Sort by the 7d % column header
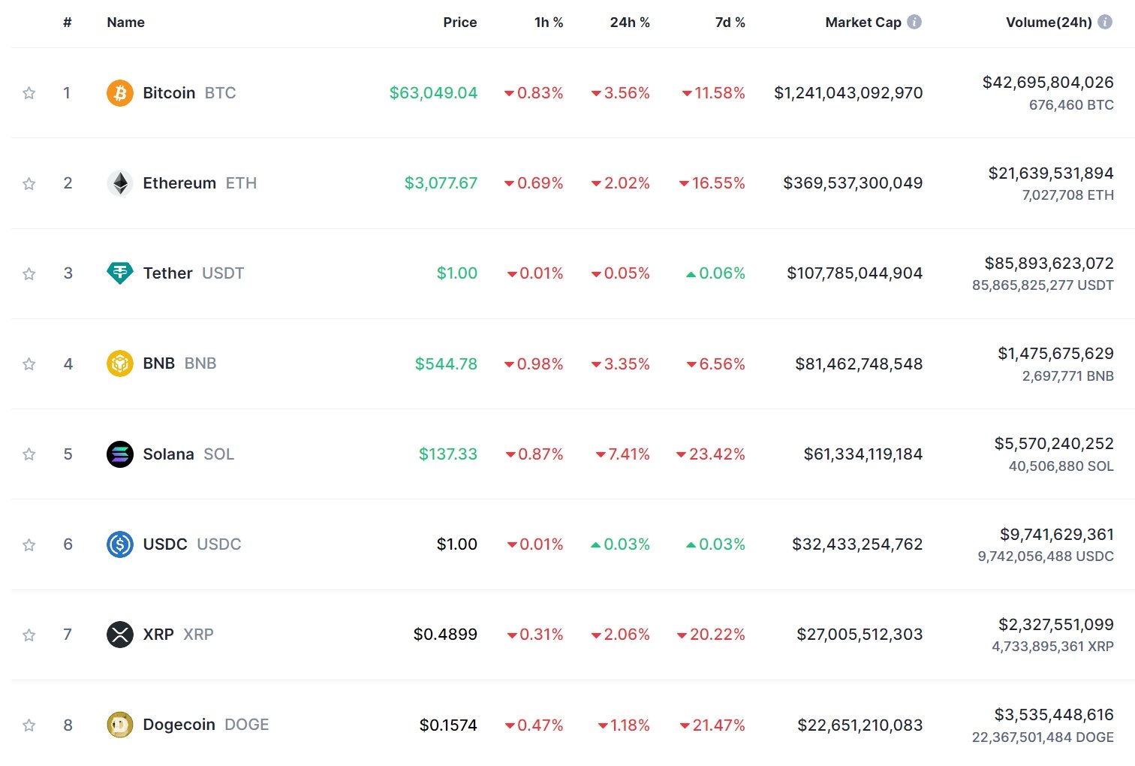The height and width of the screenshot is (766, 1135). click(x=730, y=23)
